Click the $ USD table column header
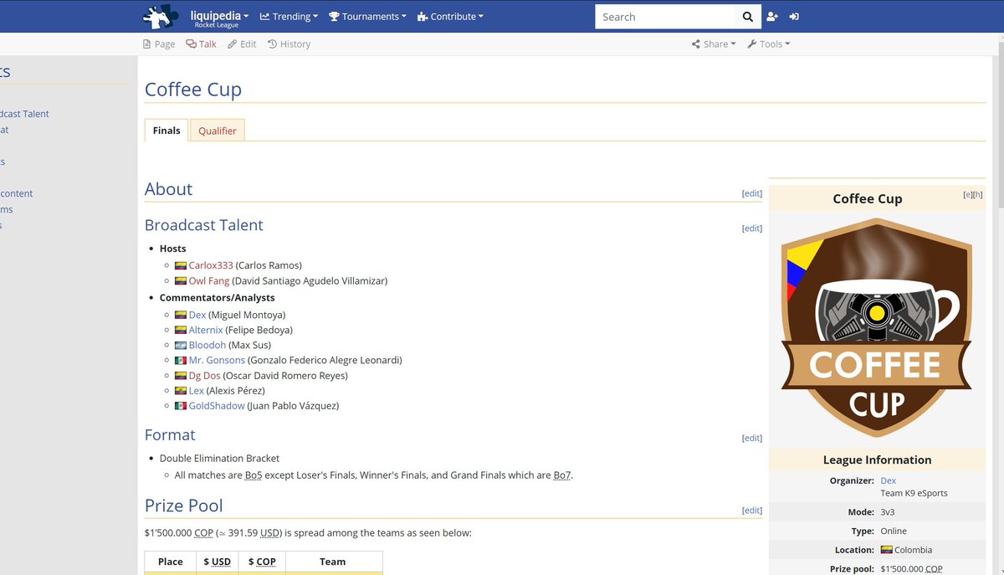The image size is (1004, 575). coord(218,562)
